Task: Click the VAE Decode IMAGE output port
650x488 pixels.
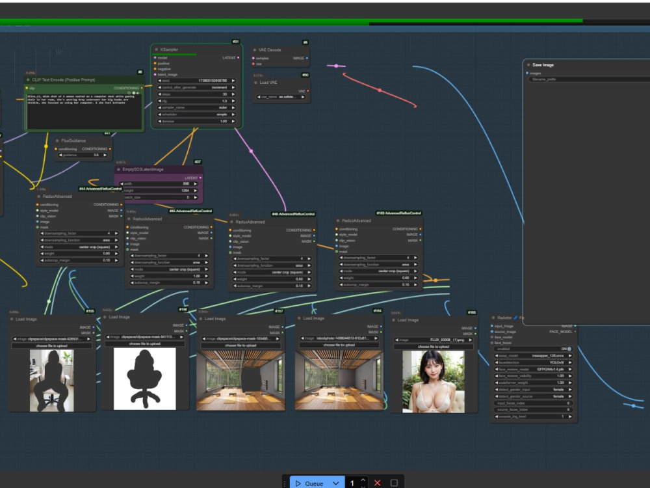Action: point(307,58)
